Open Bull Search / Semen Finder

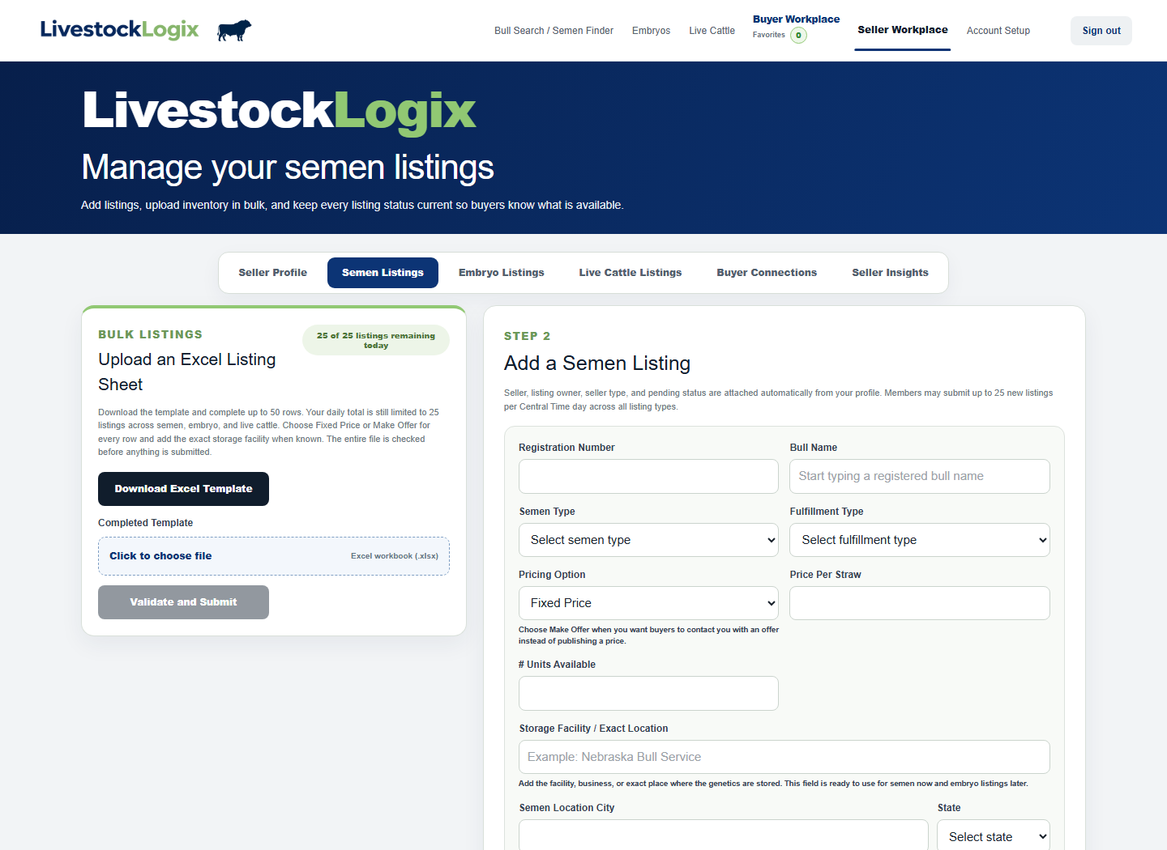(554, 31)
